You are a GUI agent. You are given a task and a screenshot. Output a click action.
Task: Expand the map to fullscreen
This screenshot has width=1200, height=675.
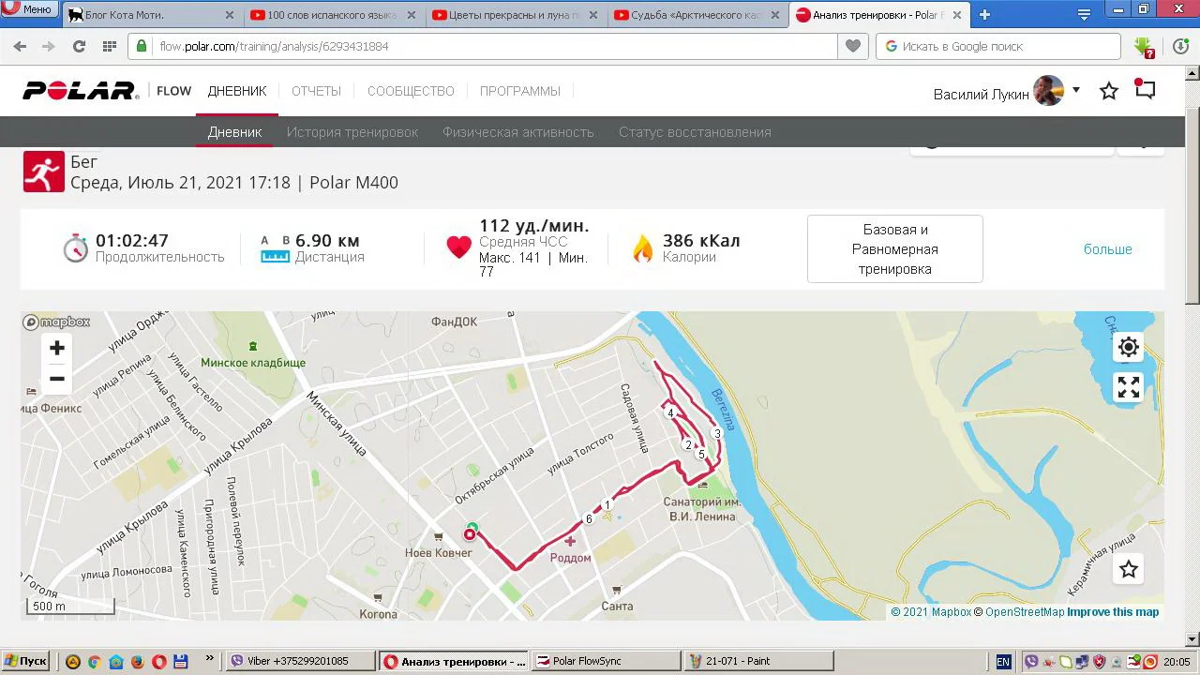pos(1129,387)
